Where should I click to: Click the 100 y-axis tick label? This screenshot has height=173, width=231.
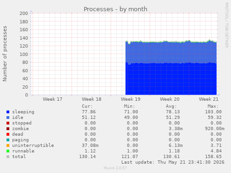(24, 54)
